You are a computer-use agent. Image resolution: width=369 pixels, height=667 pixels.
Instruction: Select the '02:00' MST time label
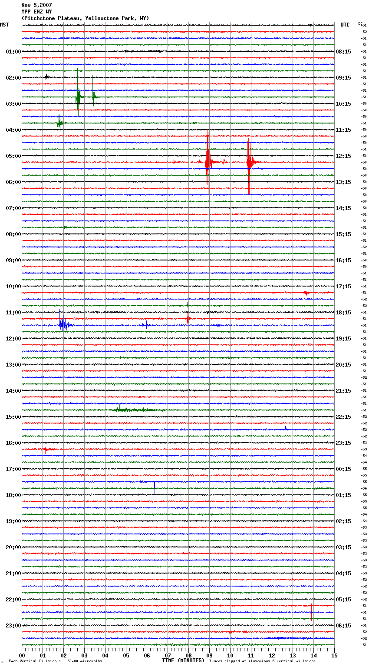tap(13, 78)
